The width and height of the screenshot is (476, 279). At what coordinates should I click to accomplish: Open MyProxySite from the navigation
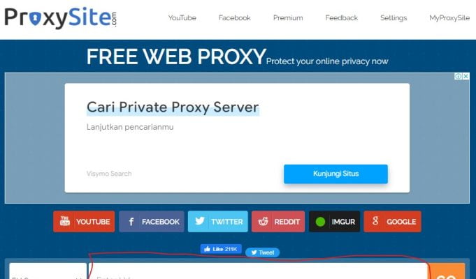point(449,18)
